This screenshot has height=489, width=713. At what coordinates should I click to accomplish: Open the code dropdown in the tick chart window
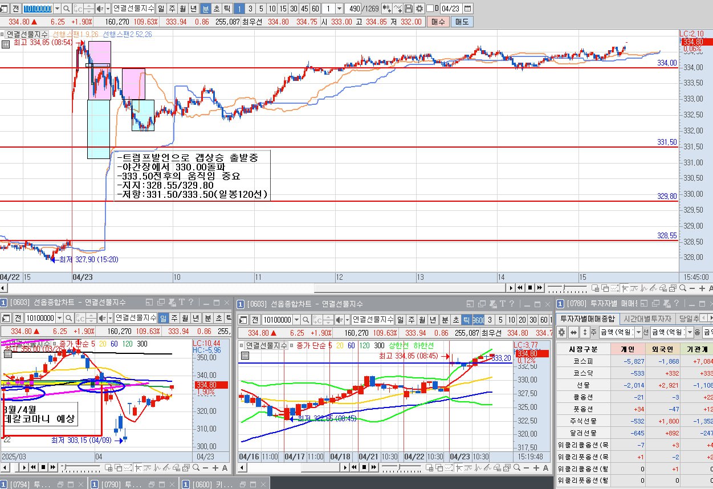click(296, 319)
